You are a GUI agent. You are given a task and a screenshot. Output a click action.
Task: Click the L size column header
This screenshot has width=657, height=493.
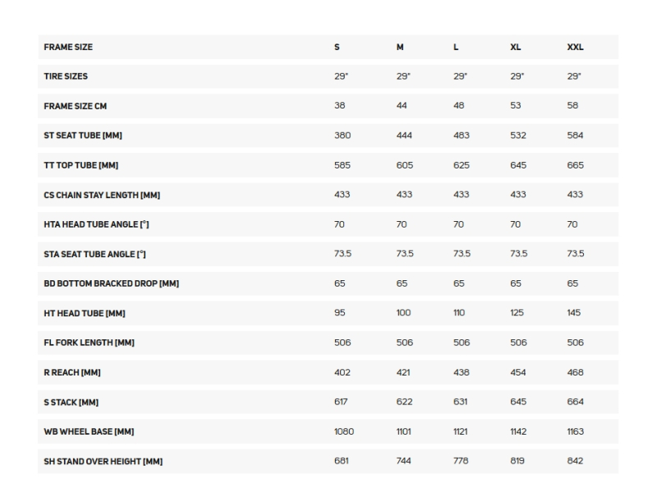click(x=456, y=47)
